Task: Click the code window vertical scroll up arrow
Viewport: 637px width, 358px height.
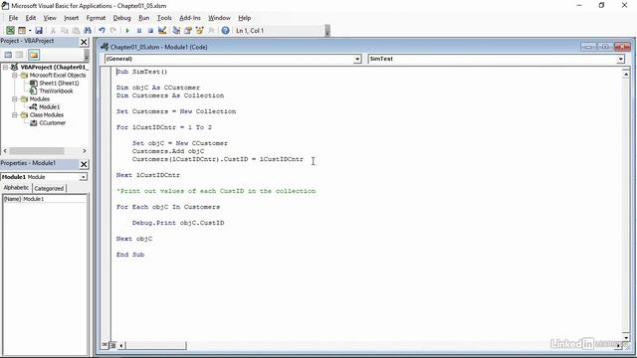Action: (626, 75)
